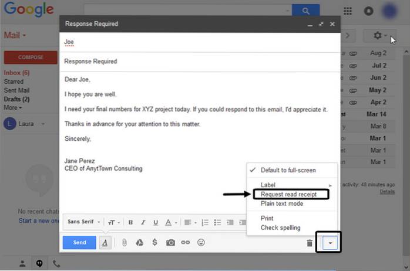Click the Joe recipient field
The height and width of the screenshot is (271, 410).
pyautogui.click(x=200, y=42)
